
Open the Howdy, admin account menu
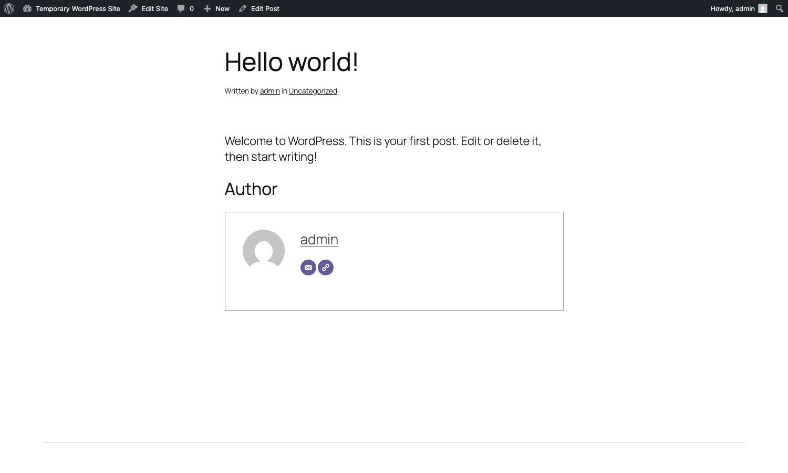tap(739, 8)
